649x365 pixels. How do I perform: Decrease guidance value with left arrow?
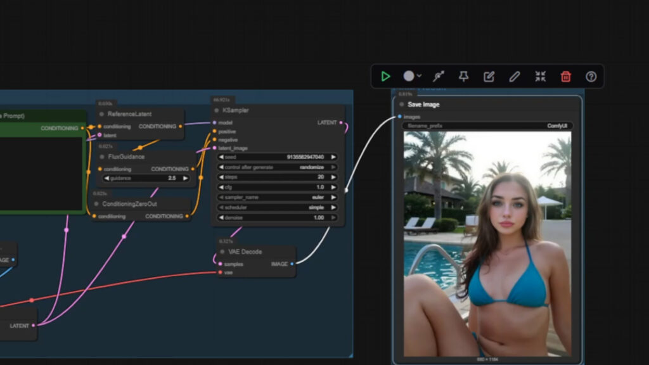click(x=107, y=179)
